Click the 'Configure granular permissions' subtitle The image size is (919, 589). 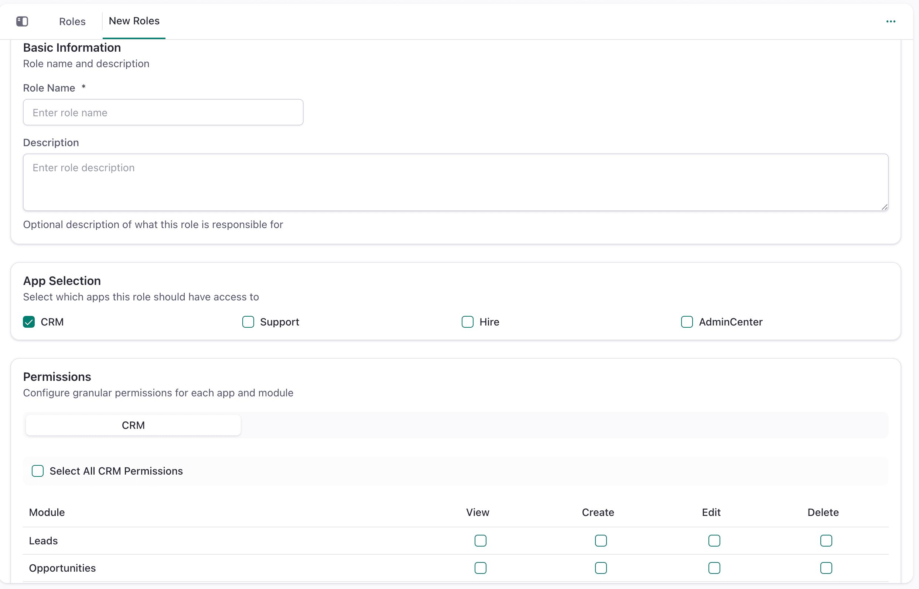coord(158,393)
